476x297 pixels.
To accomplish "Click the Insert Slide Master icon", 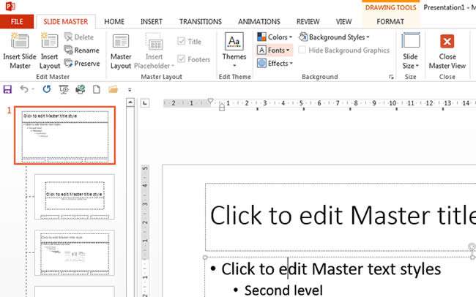I will click(x=20, y=42).
